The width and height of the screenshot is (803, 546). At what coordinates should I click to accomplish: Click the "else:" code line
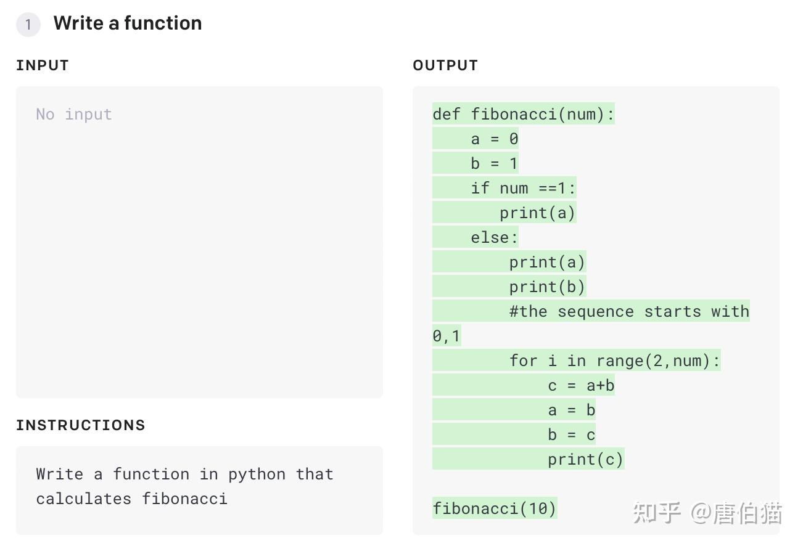point(495,237)
